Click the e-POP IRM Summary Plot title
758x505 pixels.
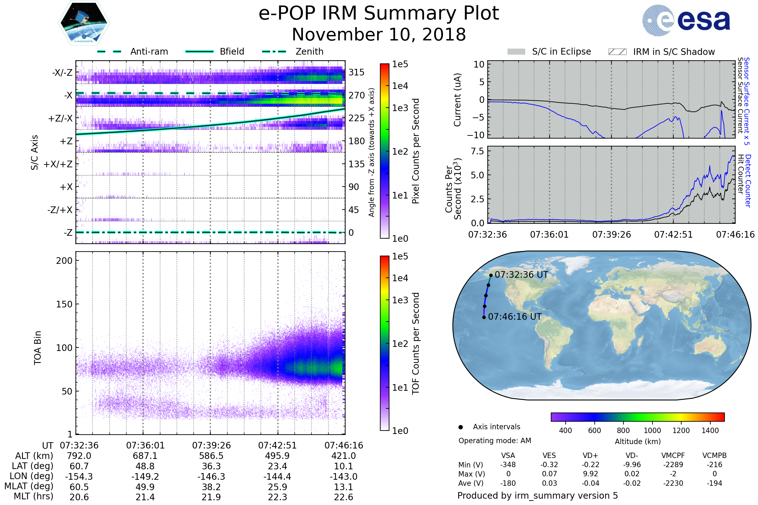[x=379, y=14]
